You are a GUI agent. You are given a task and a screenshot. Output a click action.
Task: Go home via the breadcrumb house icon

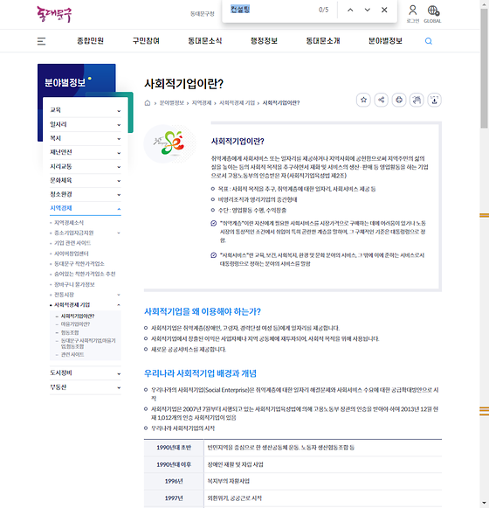[x=148, y=103]
